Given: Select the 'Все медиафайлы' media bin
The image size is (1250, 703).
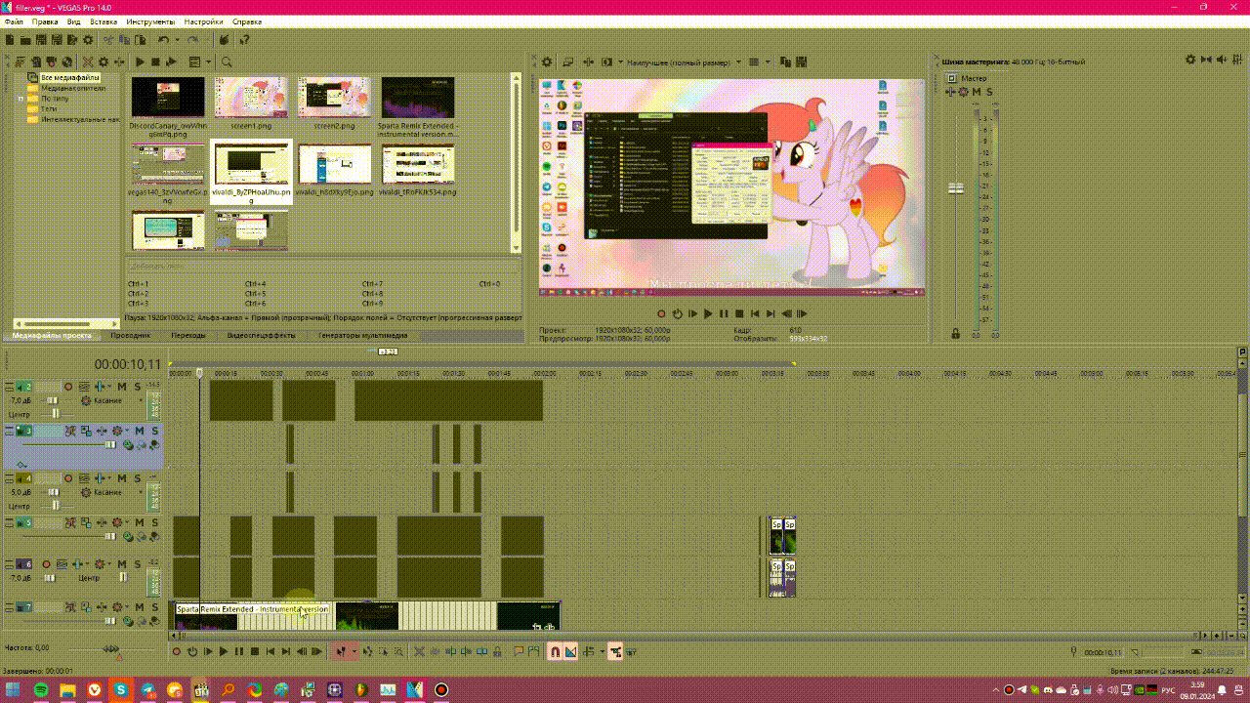Looking at the screenshot, I should pyautogui.click(x=68, y=77).
